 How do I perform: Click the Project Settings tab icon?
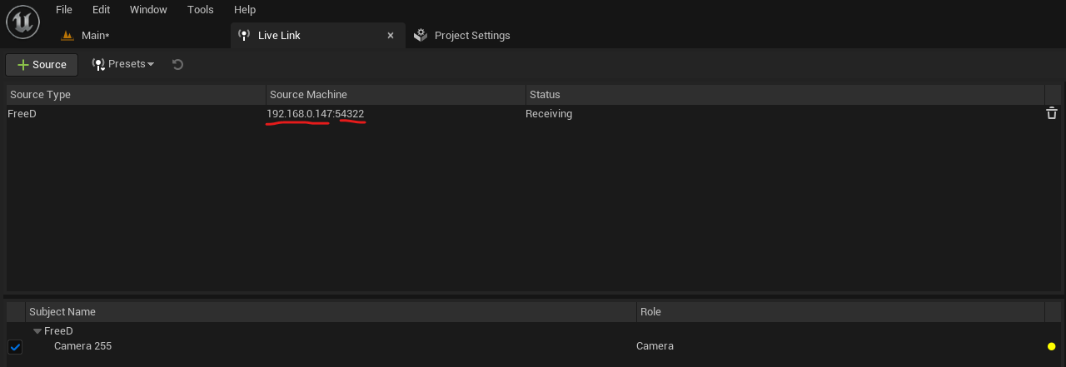point(421,36)
